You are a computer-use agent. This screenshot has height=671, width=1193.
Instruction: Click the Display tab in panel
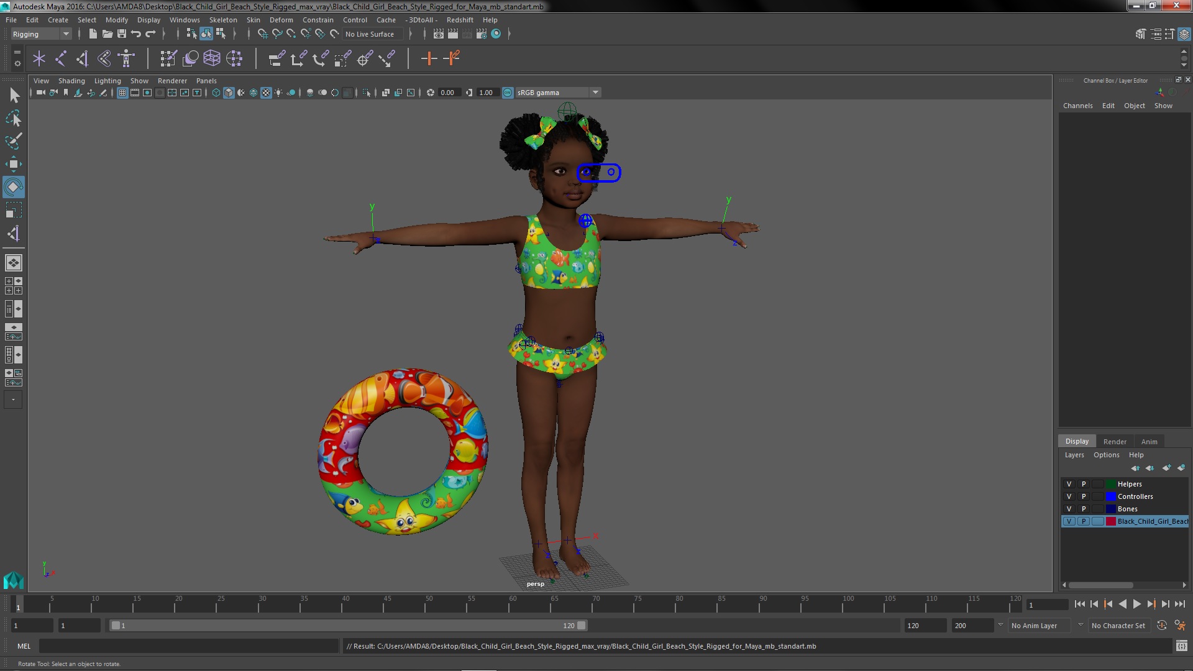coord(1077,440)
